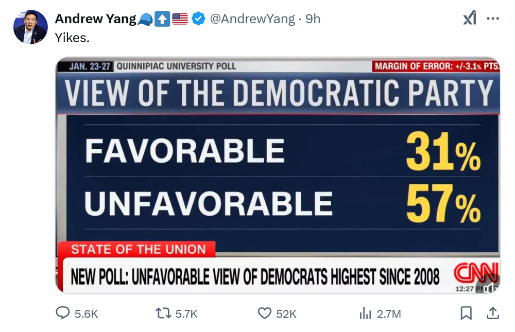Click the 9h timestamp
Screen dimensions: 515x332
click(x=313, y=19)
